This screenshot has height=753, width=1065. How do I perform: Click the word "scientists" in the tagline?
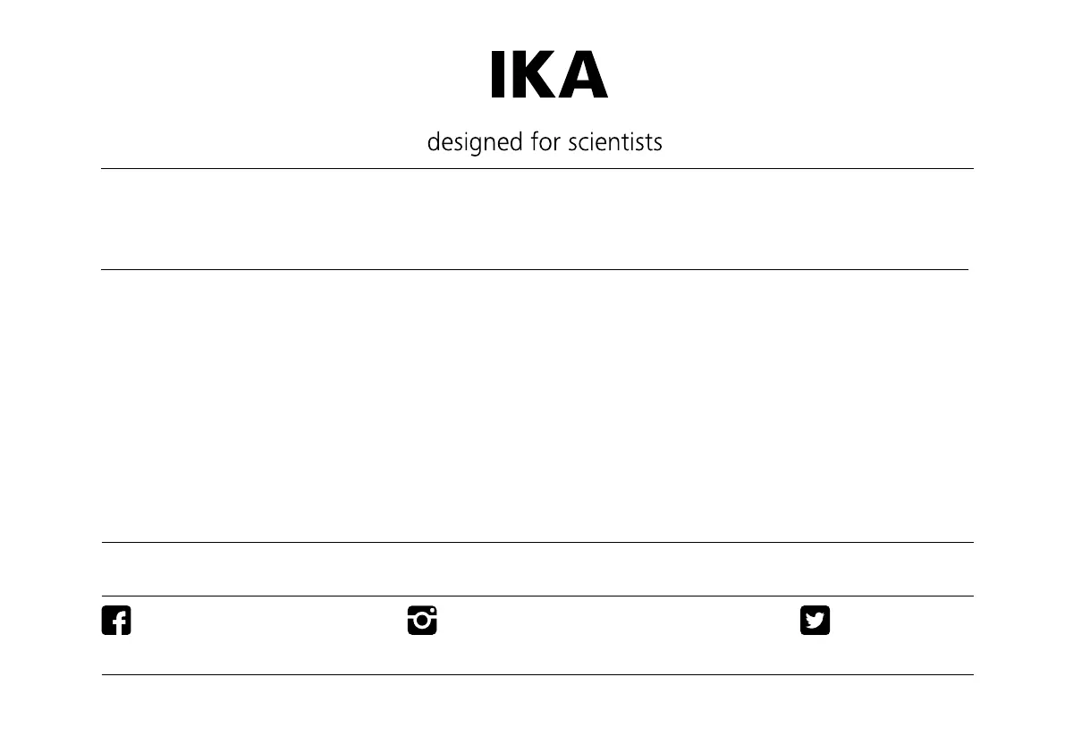tap(615, 142)
